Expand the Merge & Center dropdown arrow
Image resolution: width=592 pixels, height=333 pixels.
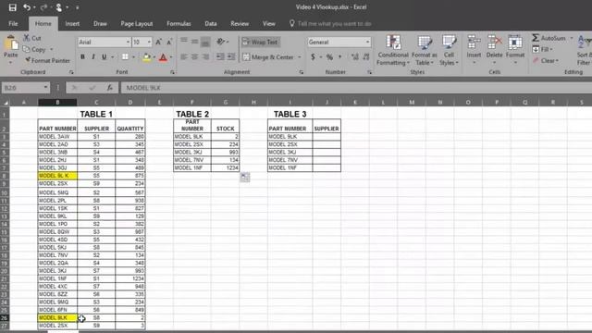coord(300,57)
